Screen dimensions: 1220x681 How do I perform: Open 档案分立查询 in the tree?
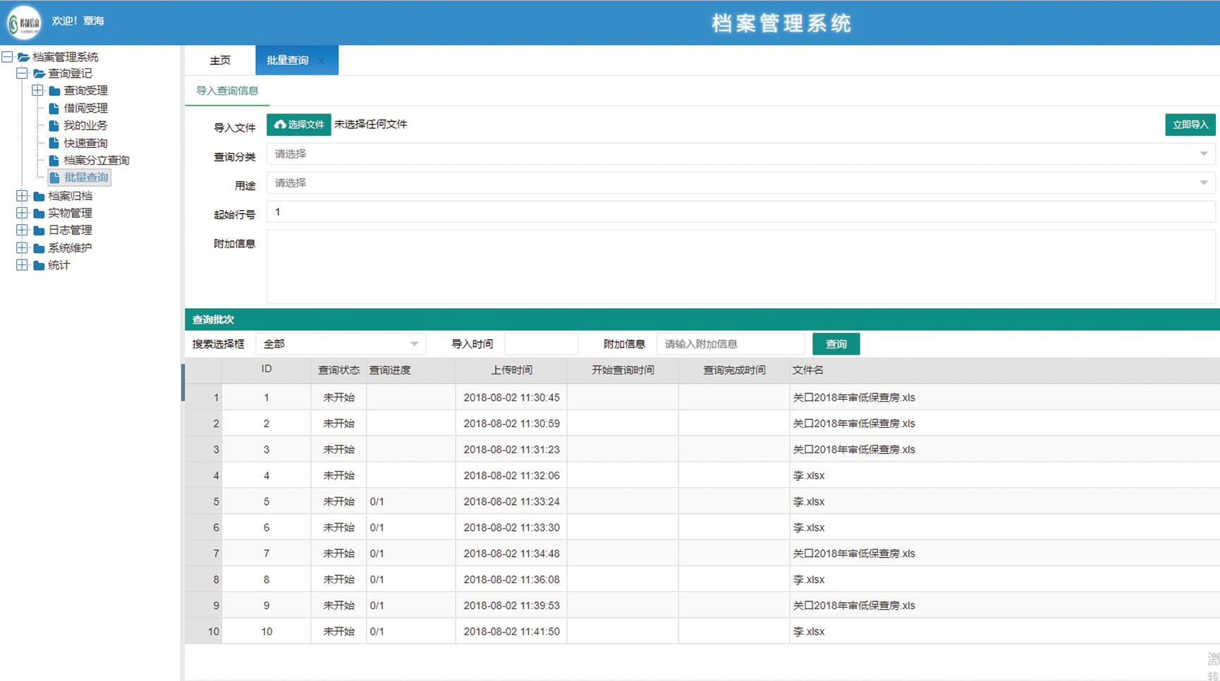pyautogui.click(x=97, y=161)
